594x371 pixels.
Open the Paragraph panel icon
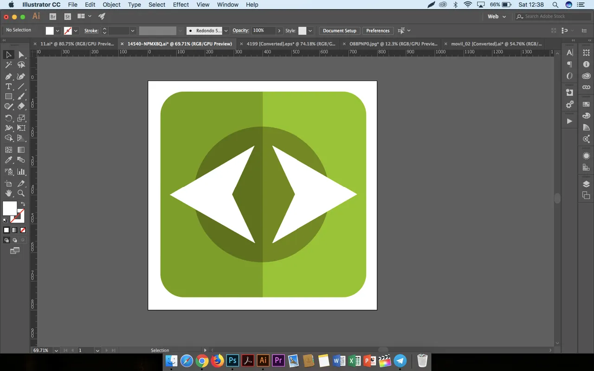point(570,64)
